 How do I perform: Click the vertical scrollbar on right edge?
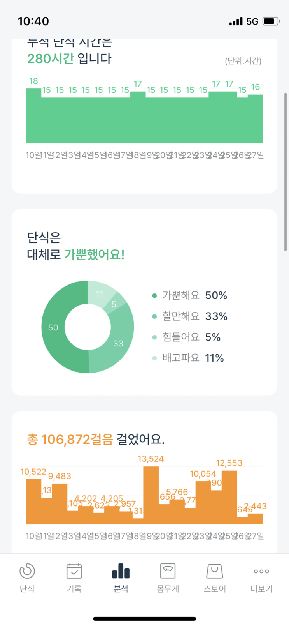285,171
